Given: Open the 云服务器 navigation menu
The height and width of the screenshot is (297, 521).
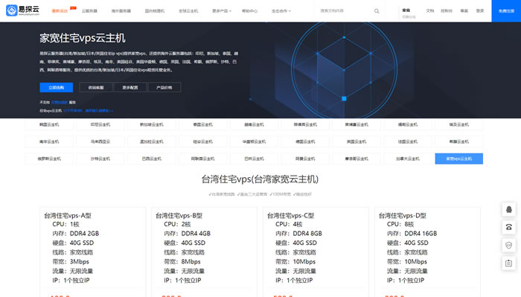Looking at the screenshot, I should click(x=90, y=11).
